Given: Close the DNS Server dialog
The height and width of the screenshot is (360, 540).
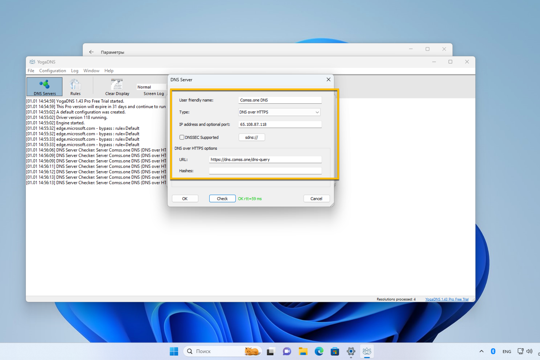Looking at the screenshot, I should [x=329, y=79].
